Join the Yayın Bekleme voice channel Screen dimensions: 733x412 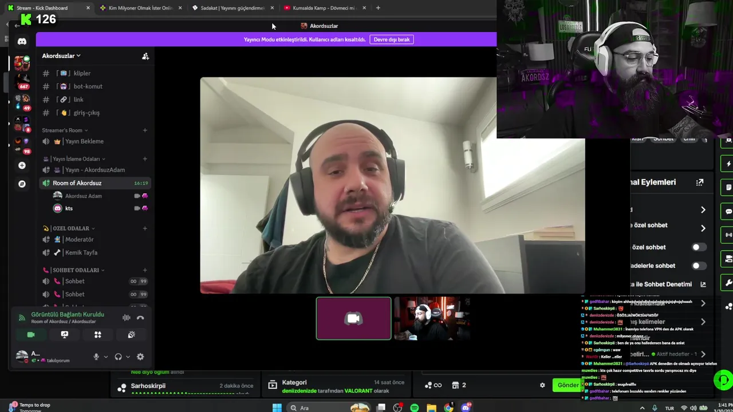click(95, 141)
